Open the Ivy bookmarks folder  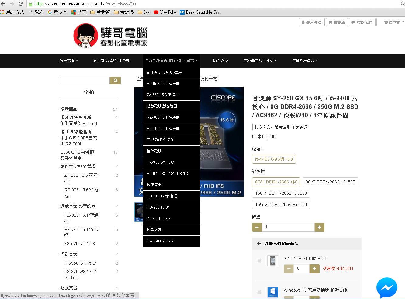(x=144, y=12)
